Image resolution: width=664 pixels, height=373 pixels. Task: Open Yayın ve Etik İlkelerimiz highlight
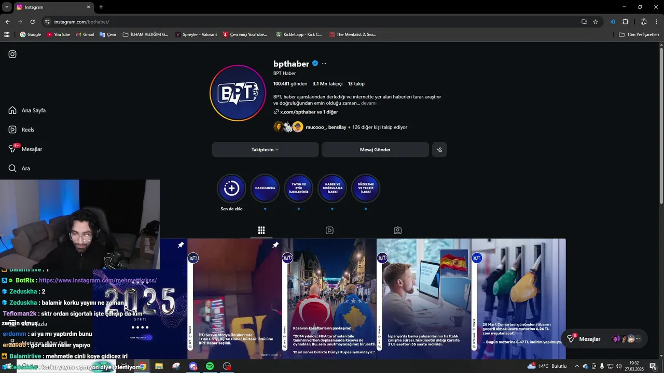tap(298, 188)
